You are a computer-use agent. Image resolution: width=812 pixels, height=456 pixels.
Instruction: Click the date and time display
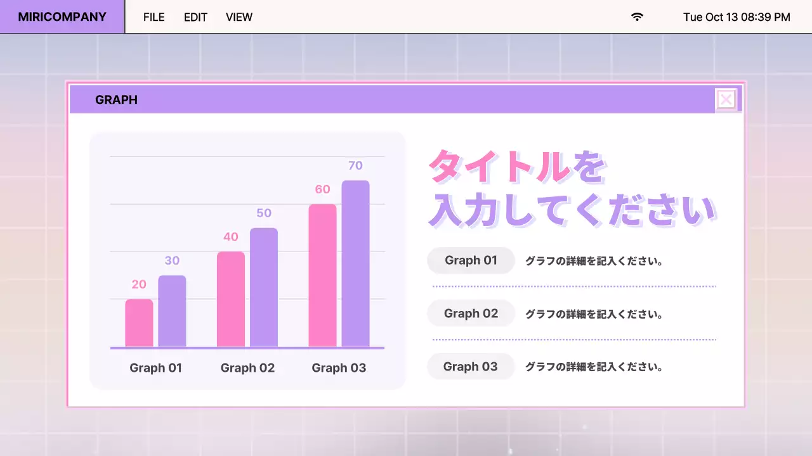737,17
